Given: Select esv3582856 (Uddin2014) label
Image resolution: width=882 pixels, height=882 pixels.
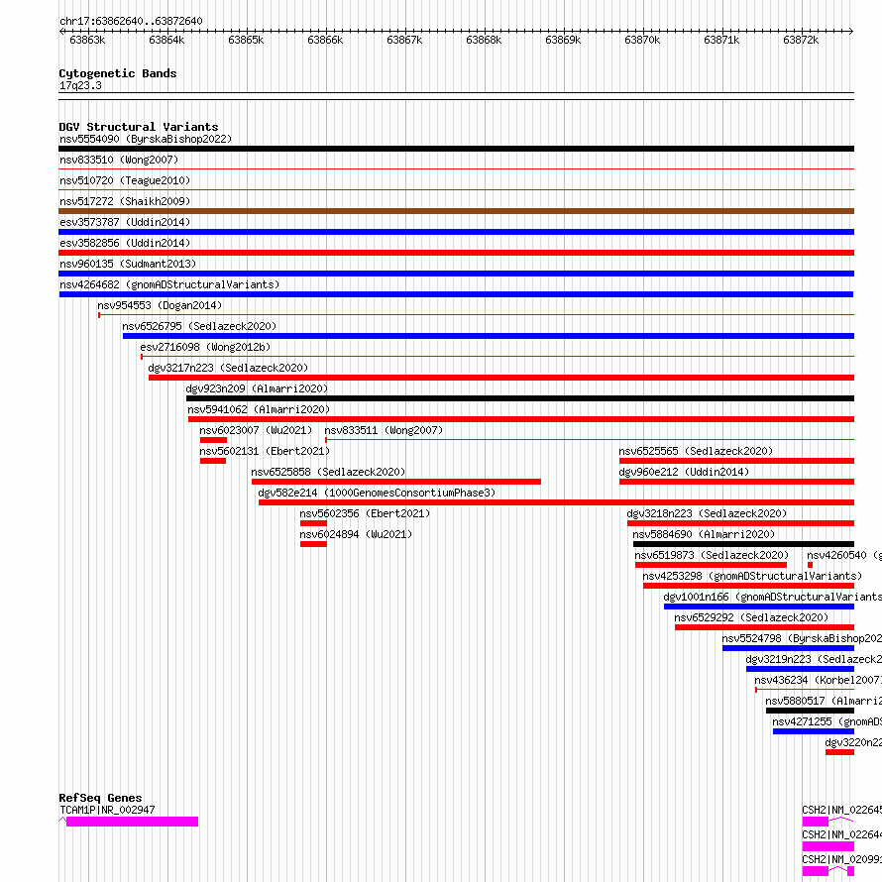Looking at the screenshot, I should click(125, 243).
